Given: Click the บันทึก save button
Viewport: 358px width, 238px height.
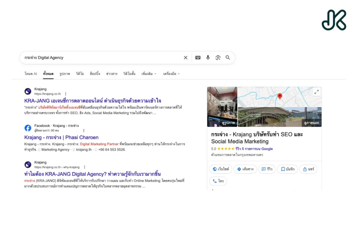Looking at the screenshot, I should pyautogui.click(x=288, y=169).
